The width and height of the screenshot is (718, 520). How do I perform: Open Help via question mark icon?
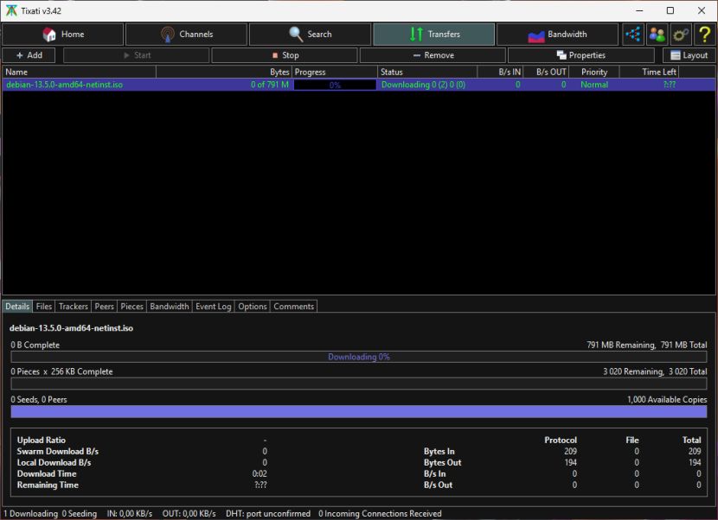pyautogui.click(x=705, y=35)
